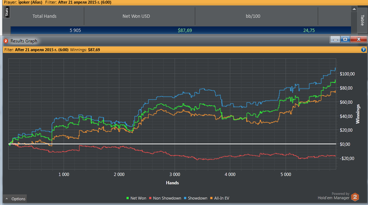Click the Total Hands column header

(44, 16)
